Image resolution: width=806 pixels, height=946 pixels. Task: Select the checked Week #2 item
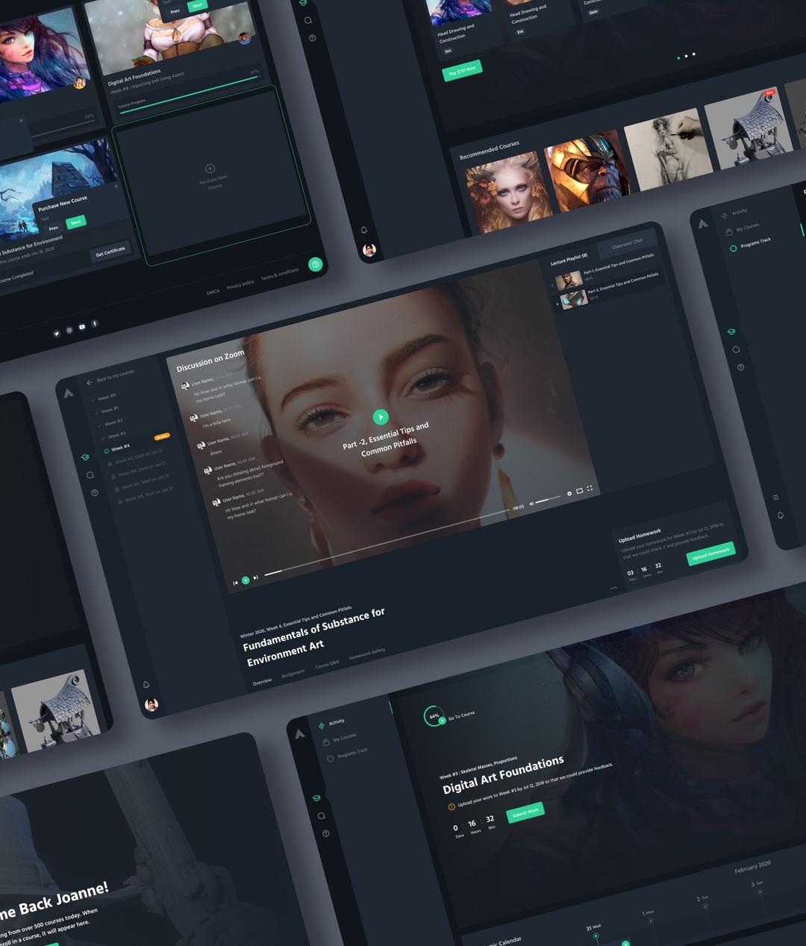(x=113, y=422)
